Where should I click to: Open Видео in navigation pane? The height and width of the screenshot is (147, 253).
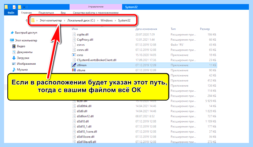tap(21, 46)
